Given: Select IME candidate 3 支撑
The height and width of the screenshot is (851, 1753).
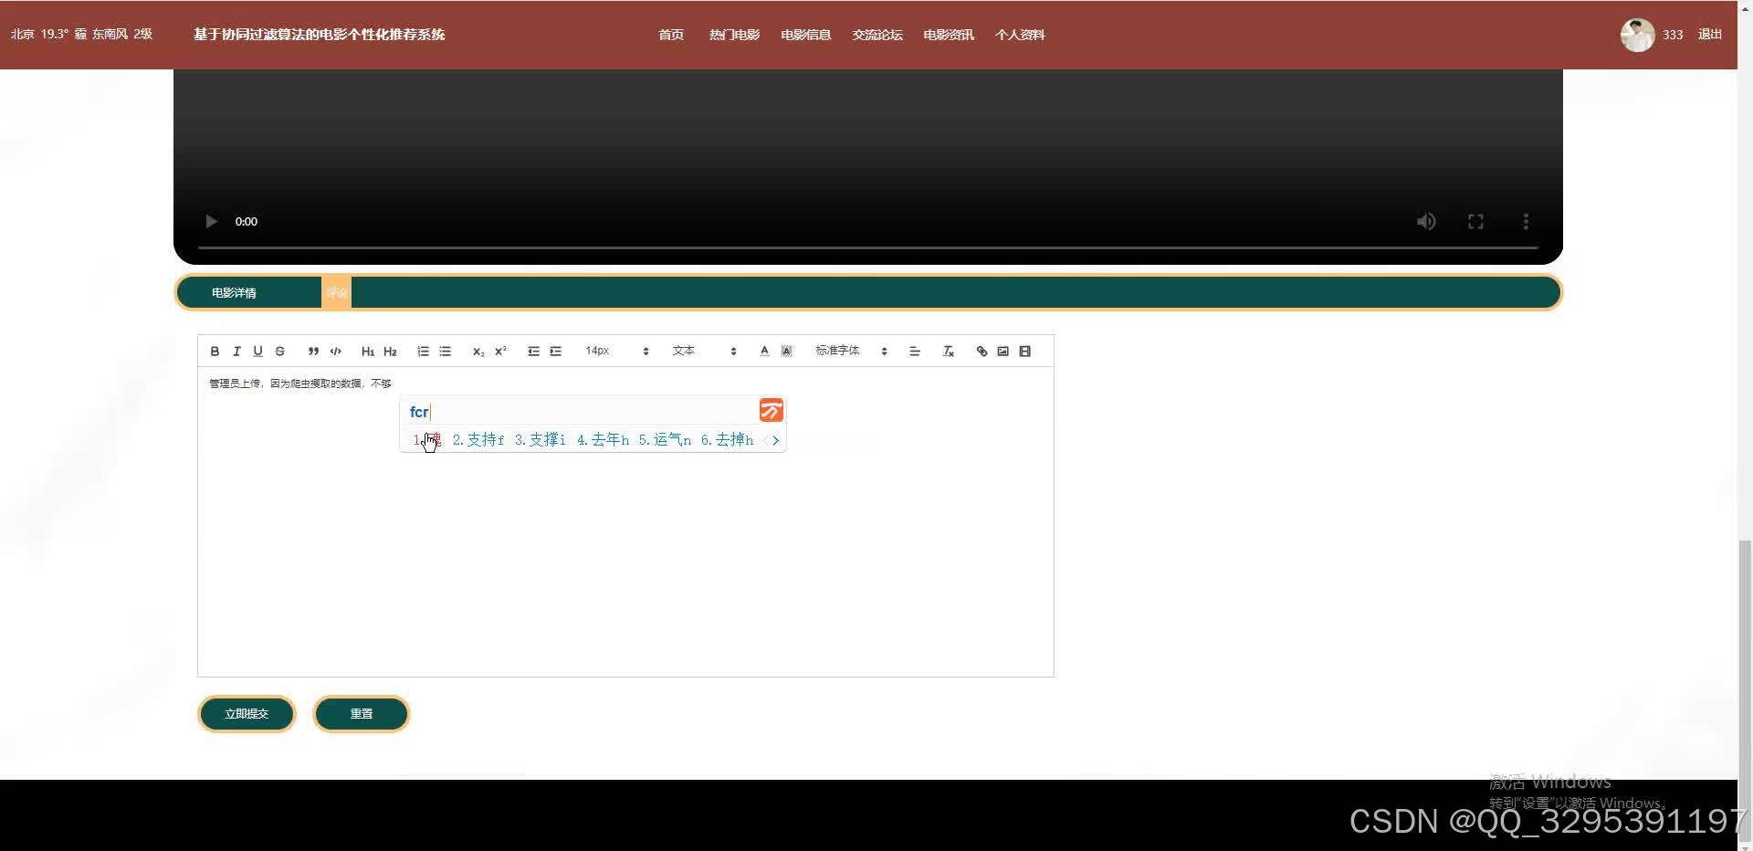Looking at the screenshot, I should pyautogui.click(x=540, y=440).
